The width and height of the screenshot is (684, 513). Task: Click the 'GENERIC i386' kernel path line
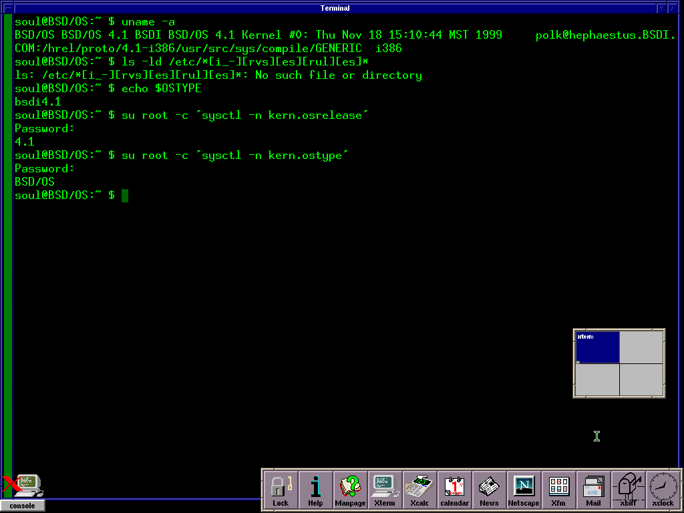[x=208, y=48]
